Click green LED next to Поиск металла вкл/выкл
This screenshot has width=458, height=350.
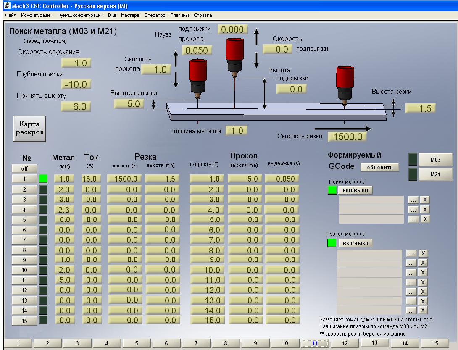[332, 190]
